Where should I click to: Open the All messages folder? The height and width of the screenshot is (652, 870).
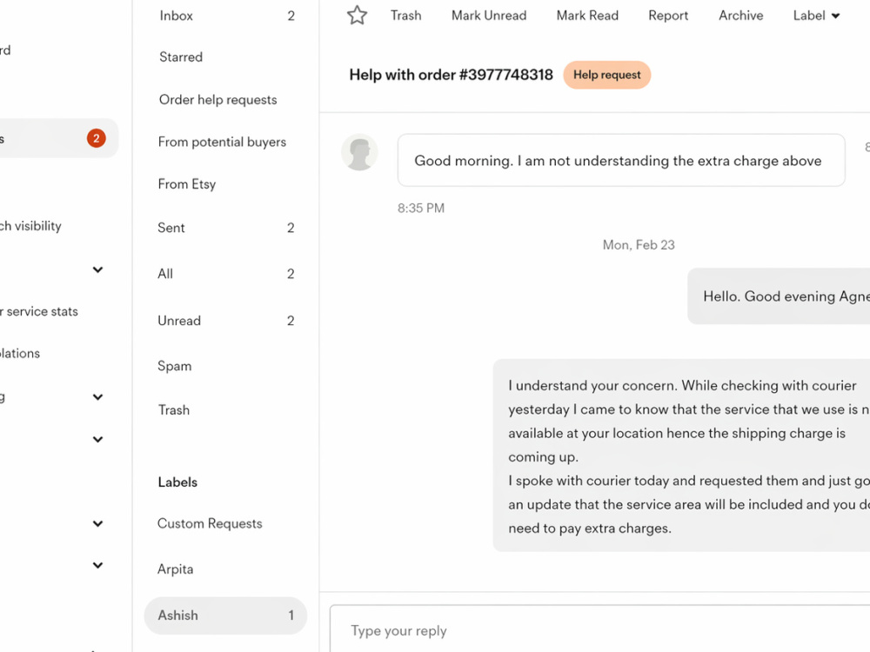coord(225,273)
